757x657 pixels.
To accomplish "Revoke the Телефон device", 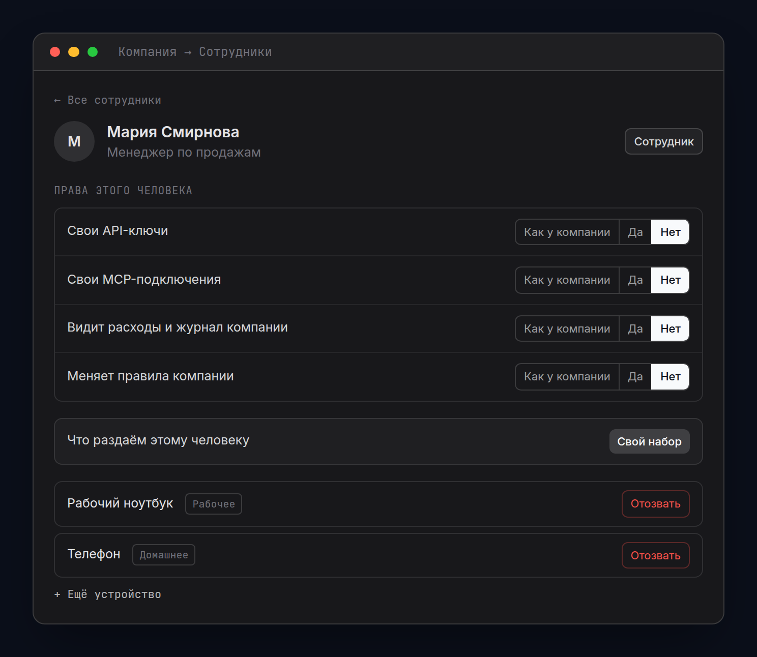I will tap(655, 555).
